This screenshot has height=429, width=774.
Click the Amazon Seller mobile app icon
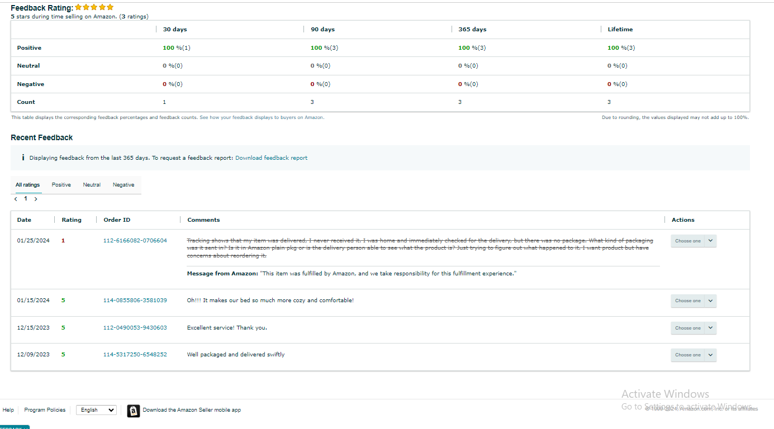point(134,411)
